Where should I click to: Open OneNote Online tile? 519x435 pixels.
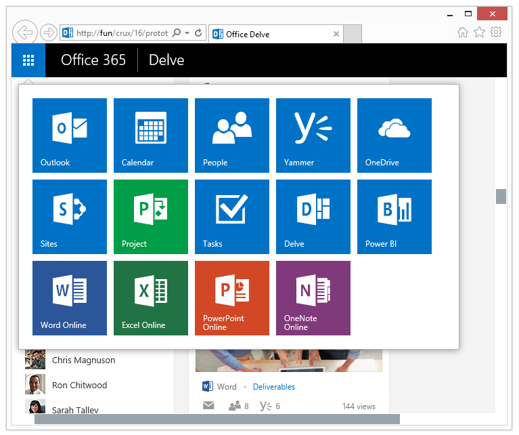[313, 298]
